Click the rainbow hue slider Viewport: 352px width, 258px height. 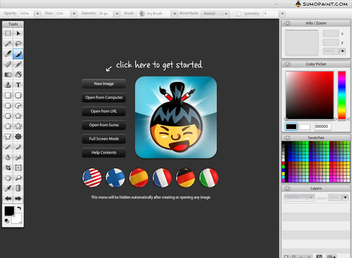342,95
